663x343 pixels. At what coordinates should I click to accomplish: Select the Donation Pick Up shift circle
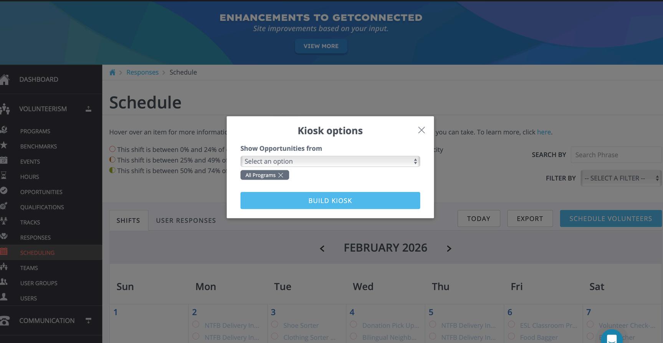(x=353, y=325)
